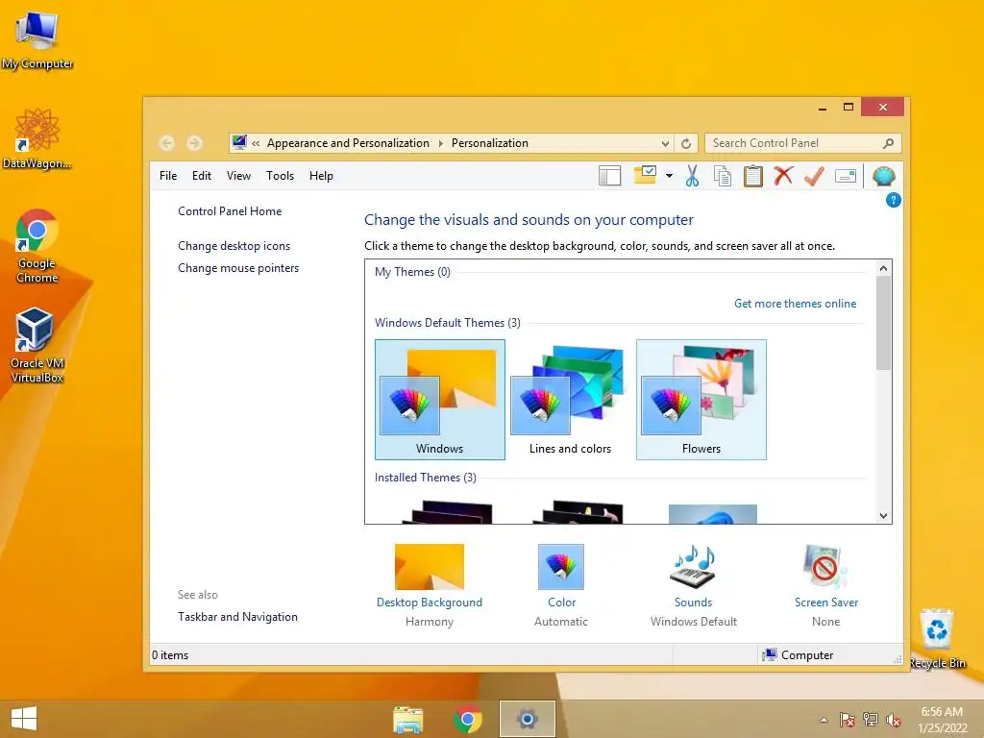The image size is (984, 738).
Task: Click the scissors Cut toolbar icon
Action: pyautogui.click(x=692, y=177)
